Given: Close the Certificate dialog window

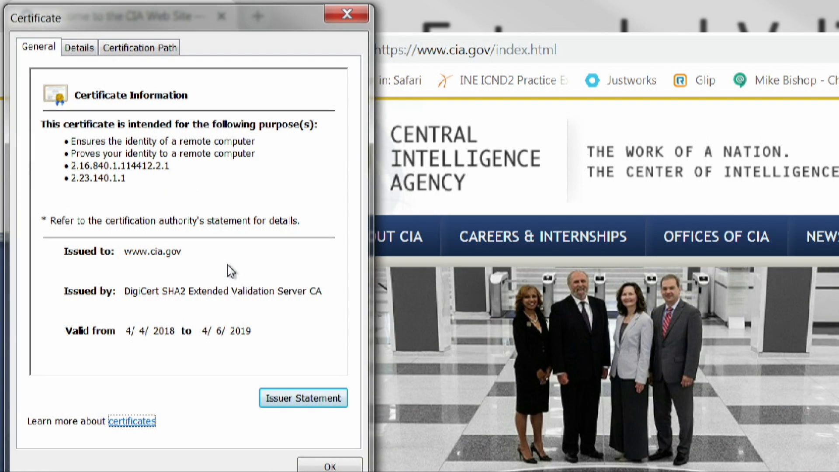Looking at the screenshot, I should point(347,14).
